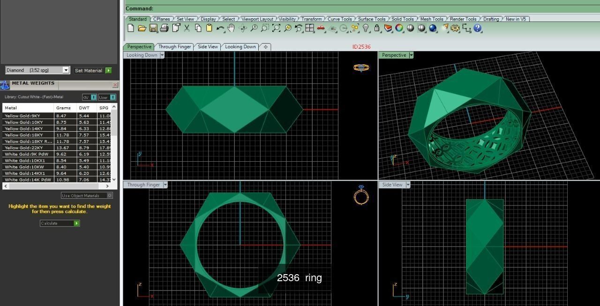
Task: Open the Solid Tools toolbar tab
Action: (x=403, y=19)
